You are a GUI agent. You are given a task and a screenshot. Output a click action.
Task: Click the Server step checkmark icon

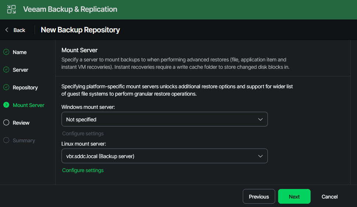(6, 70)
